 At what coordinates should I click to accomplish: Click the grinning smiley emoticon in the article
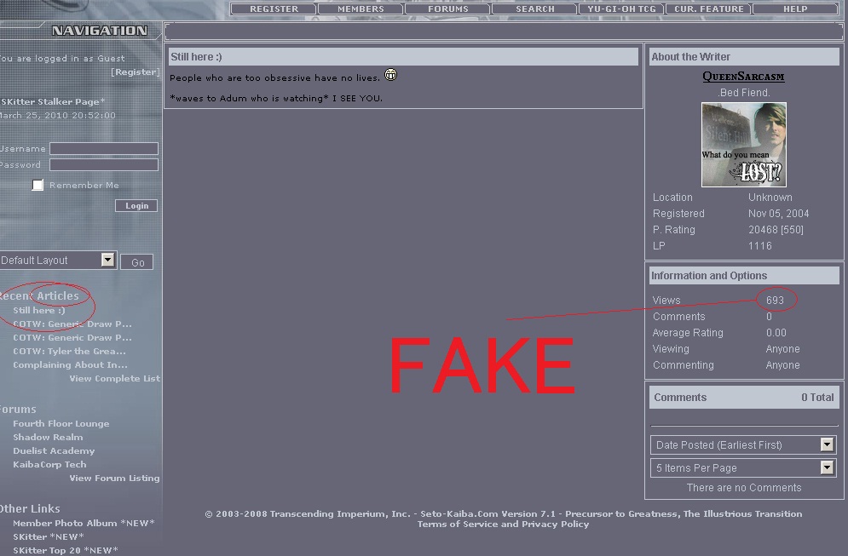[390, 75]
